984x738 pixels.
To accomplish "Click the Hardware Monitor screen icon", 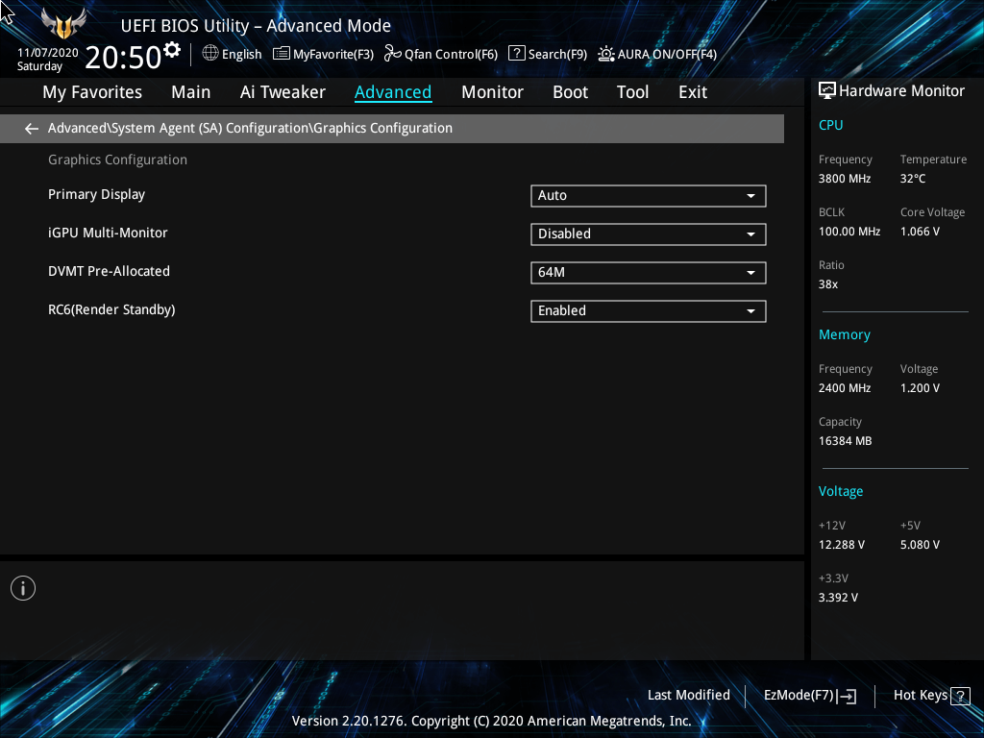I will (827, 91).
